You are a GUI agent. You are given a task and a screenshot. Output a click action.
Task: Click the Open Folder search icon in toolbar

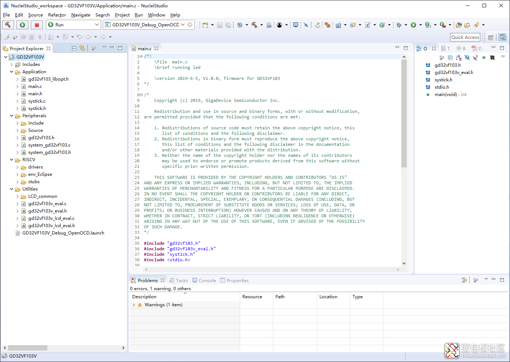(x=467, y=25)
